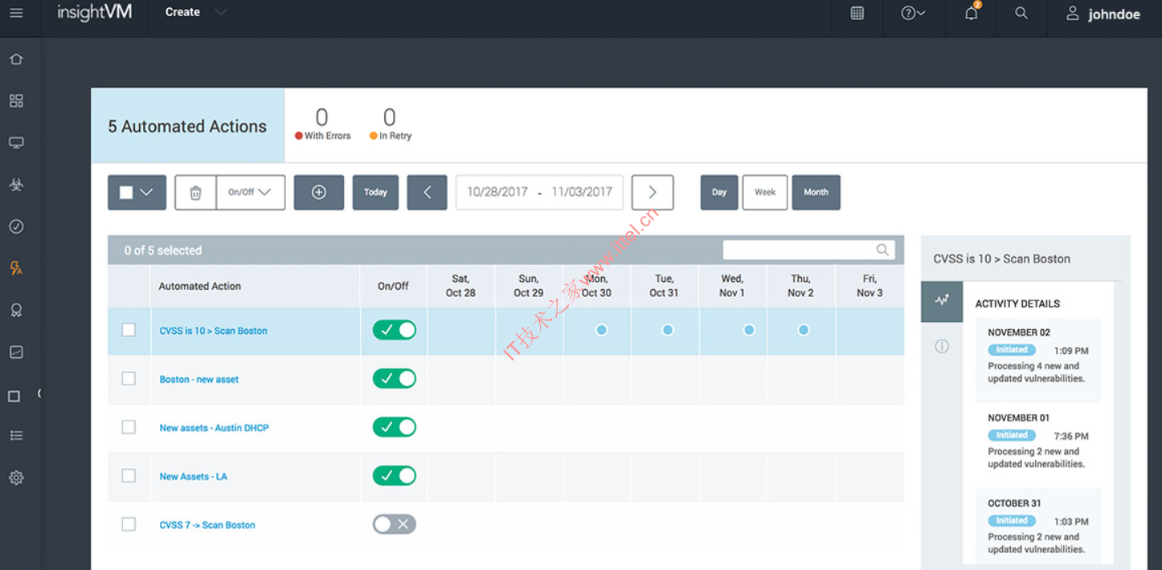Open the On/Off bulk dropdown
Image resolution: width=1162 pixels, height=570 pixels.
coord(250,193)
